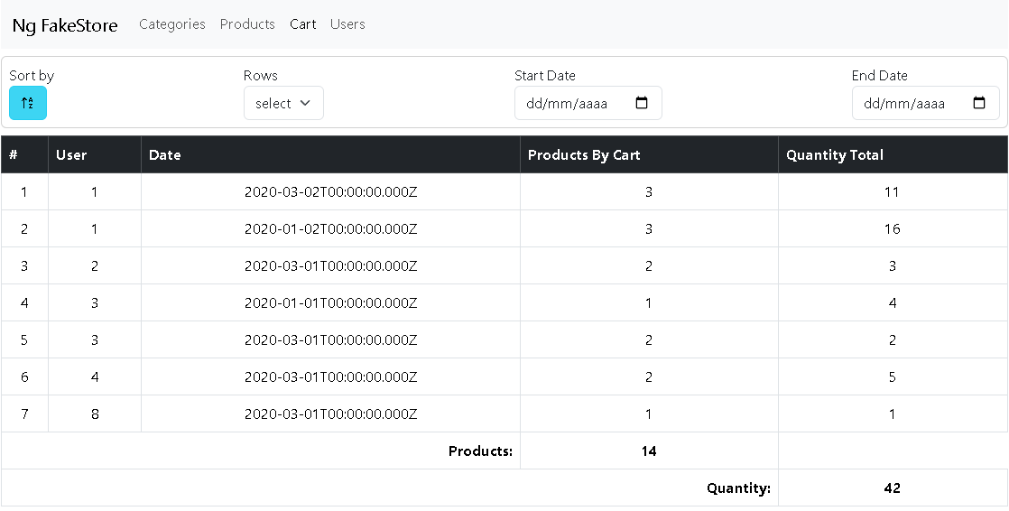Open the Categories nav link
The width and height of the screenshot is (1009, 511).
[x=172, y=24]
